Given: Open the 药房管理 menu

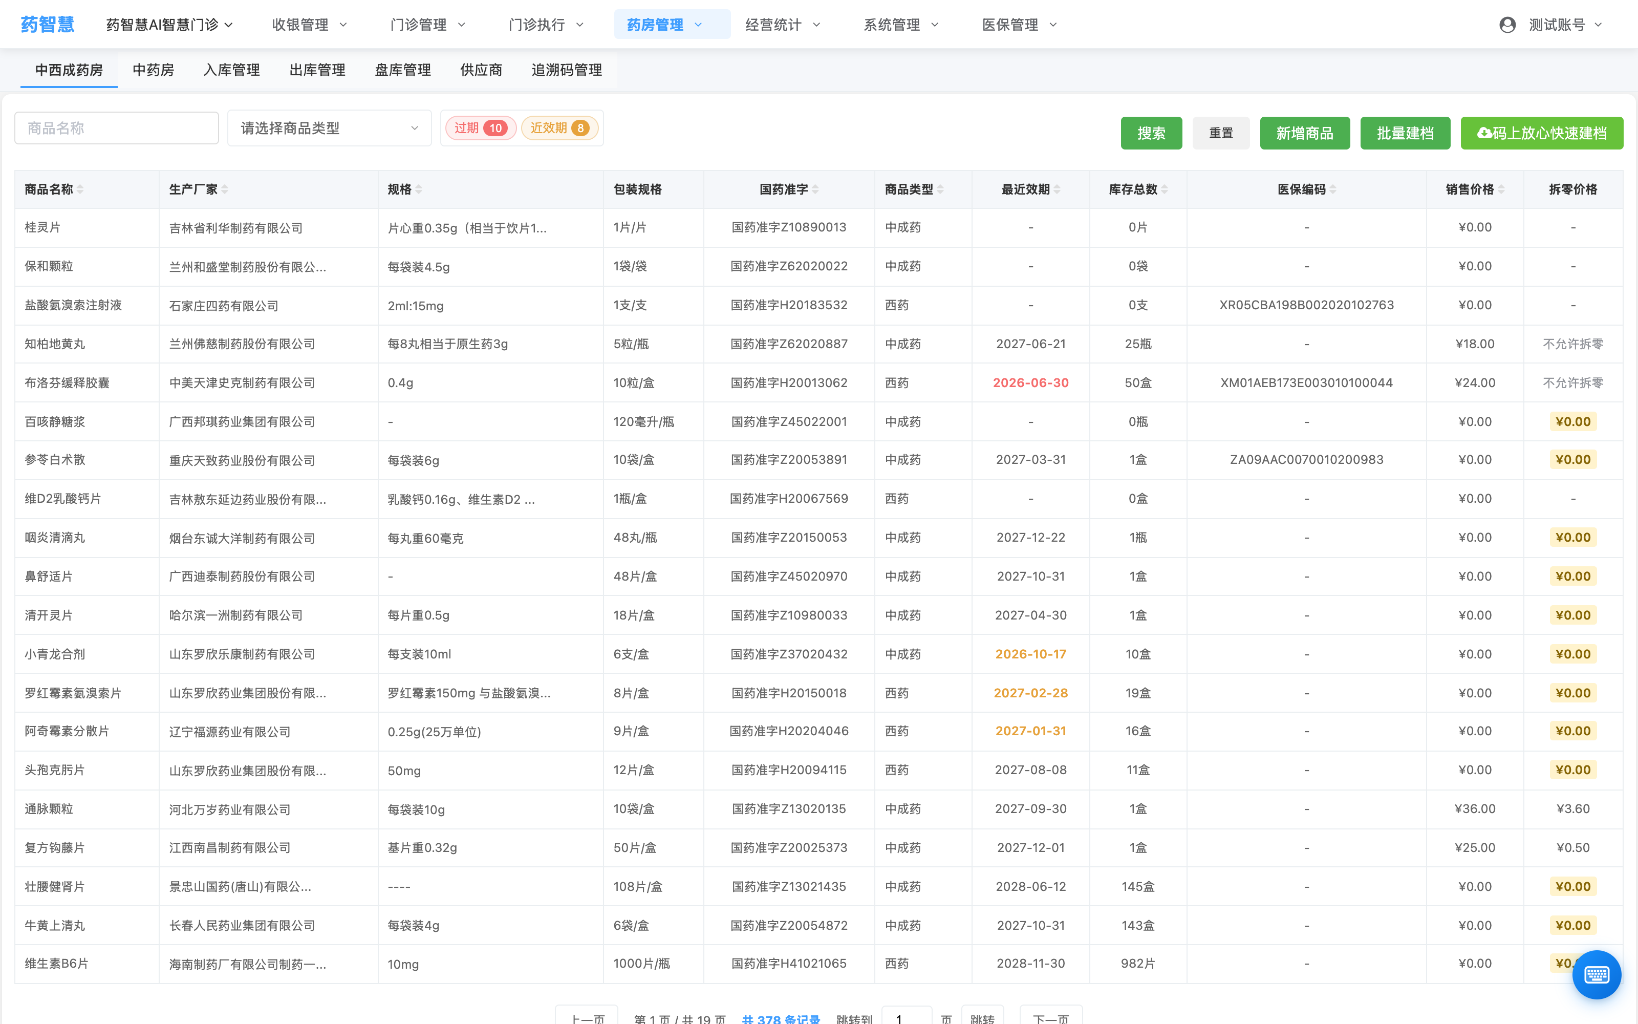Looking at the screenshot, I should (x=672, y=25).
